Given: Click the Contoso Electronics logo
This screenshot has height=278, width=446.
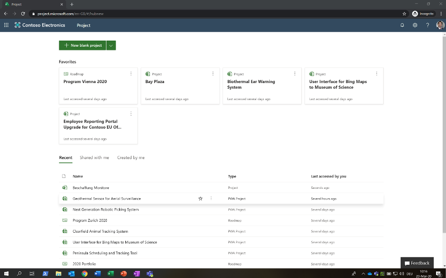Looking at the screenshot, I should click(x=40, y=25).
